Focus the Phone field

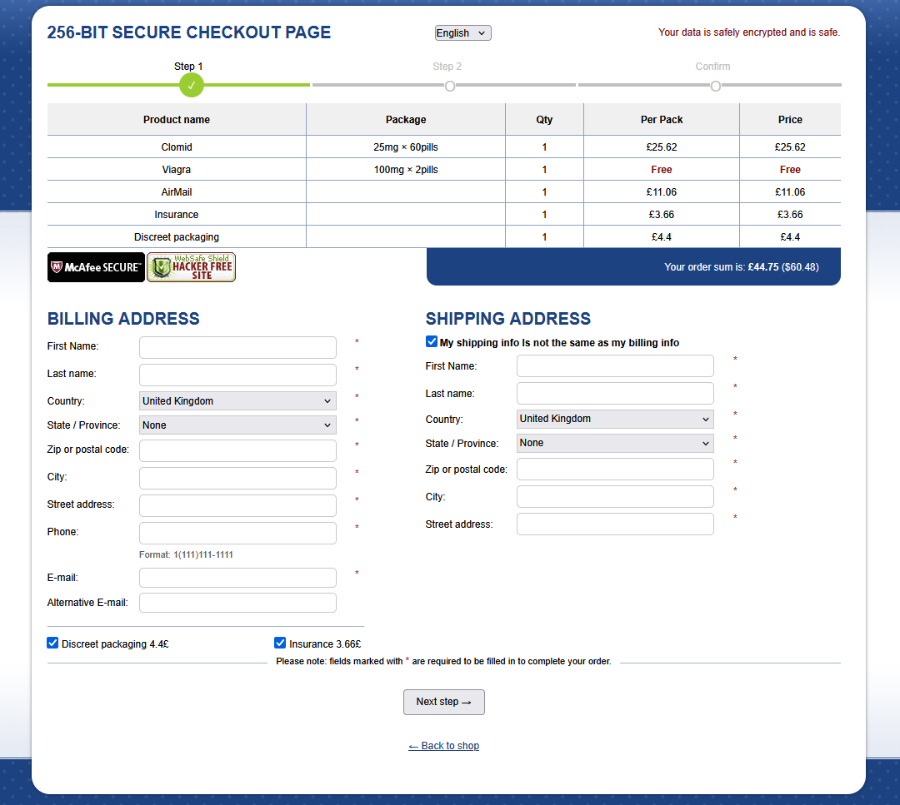click(x=237, y=534)
